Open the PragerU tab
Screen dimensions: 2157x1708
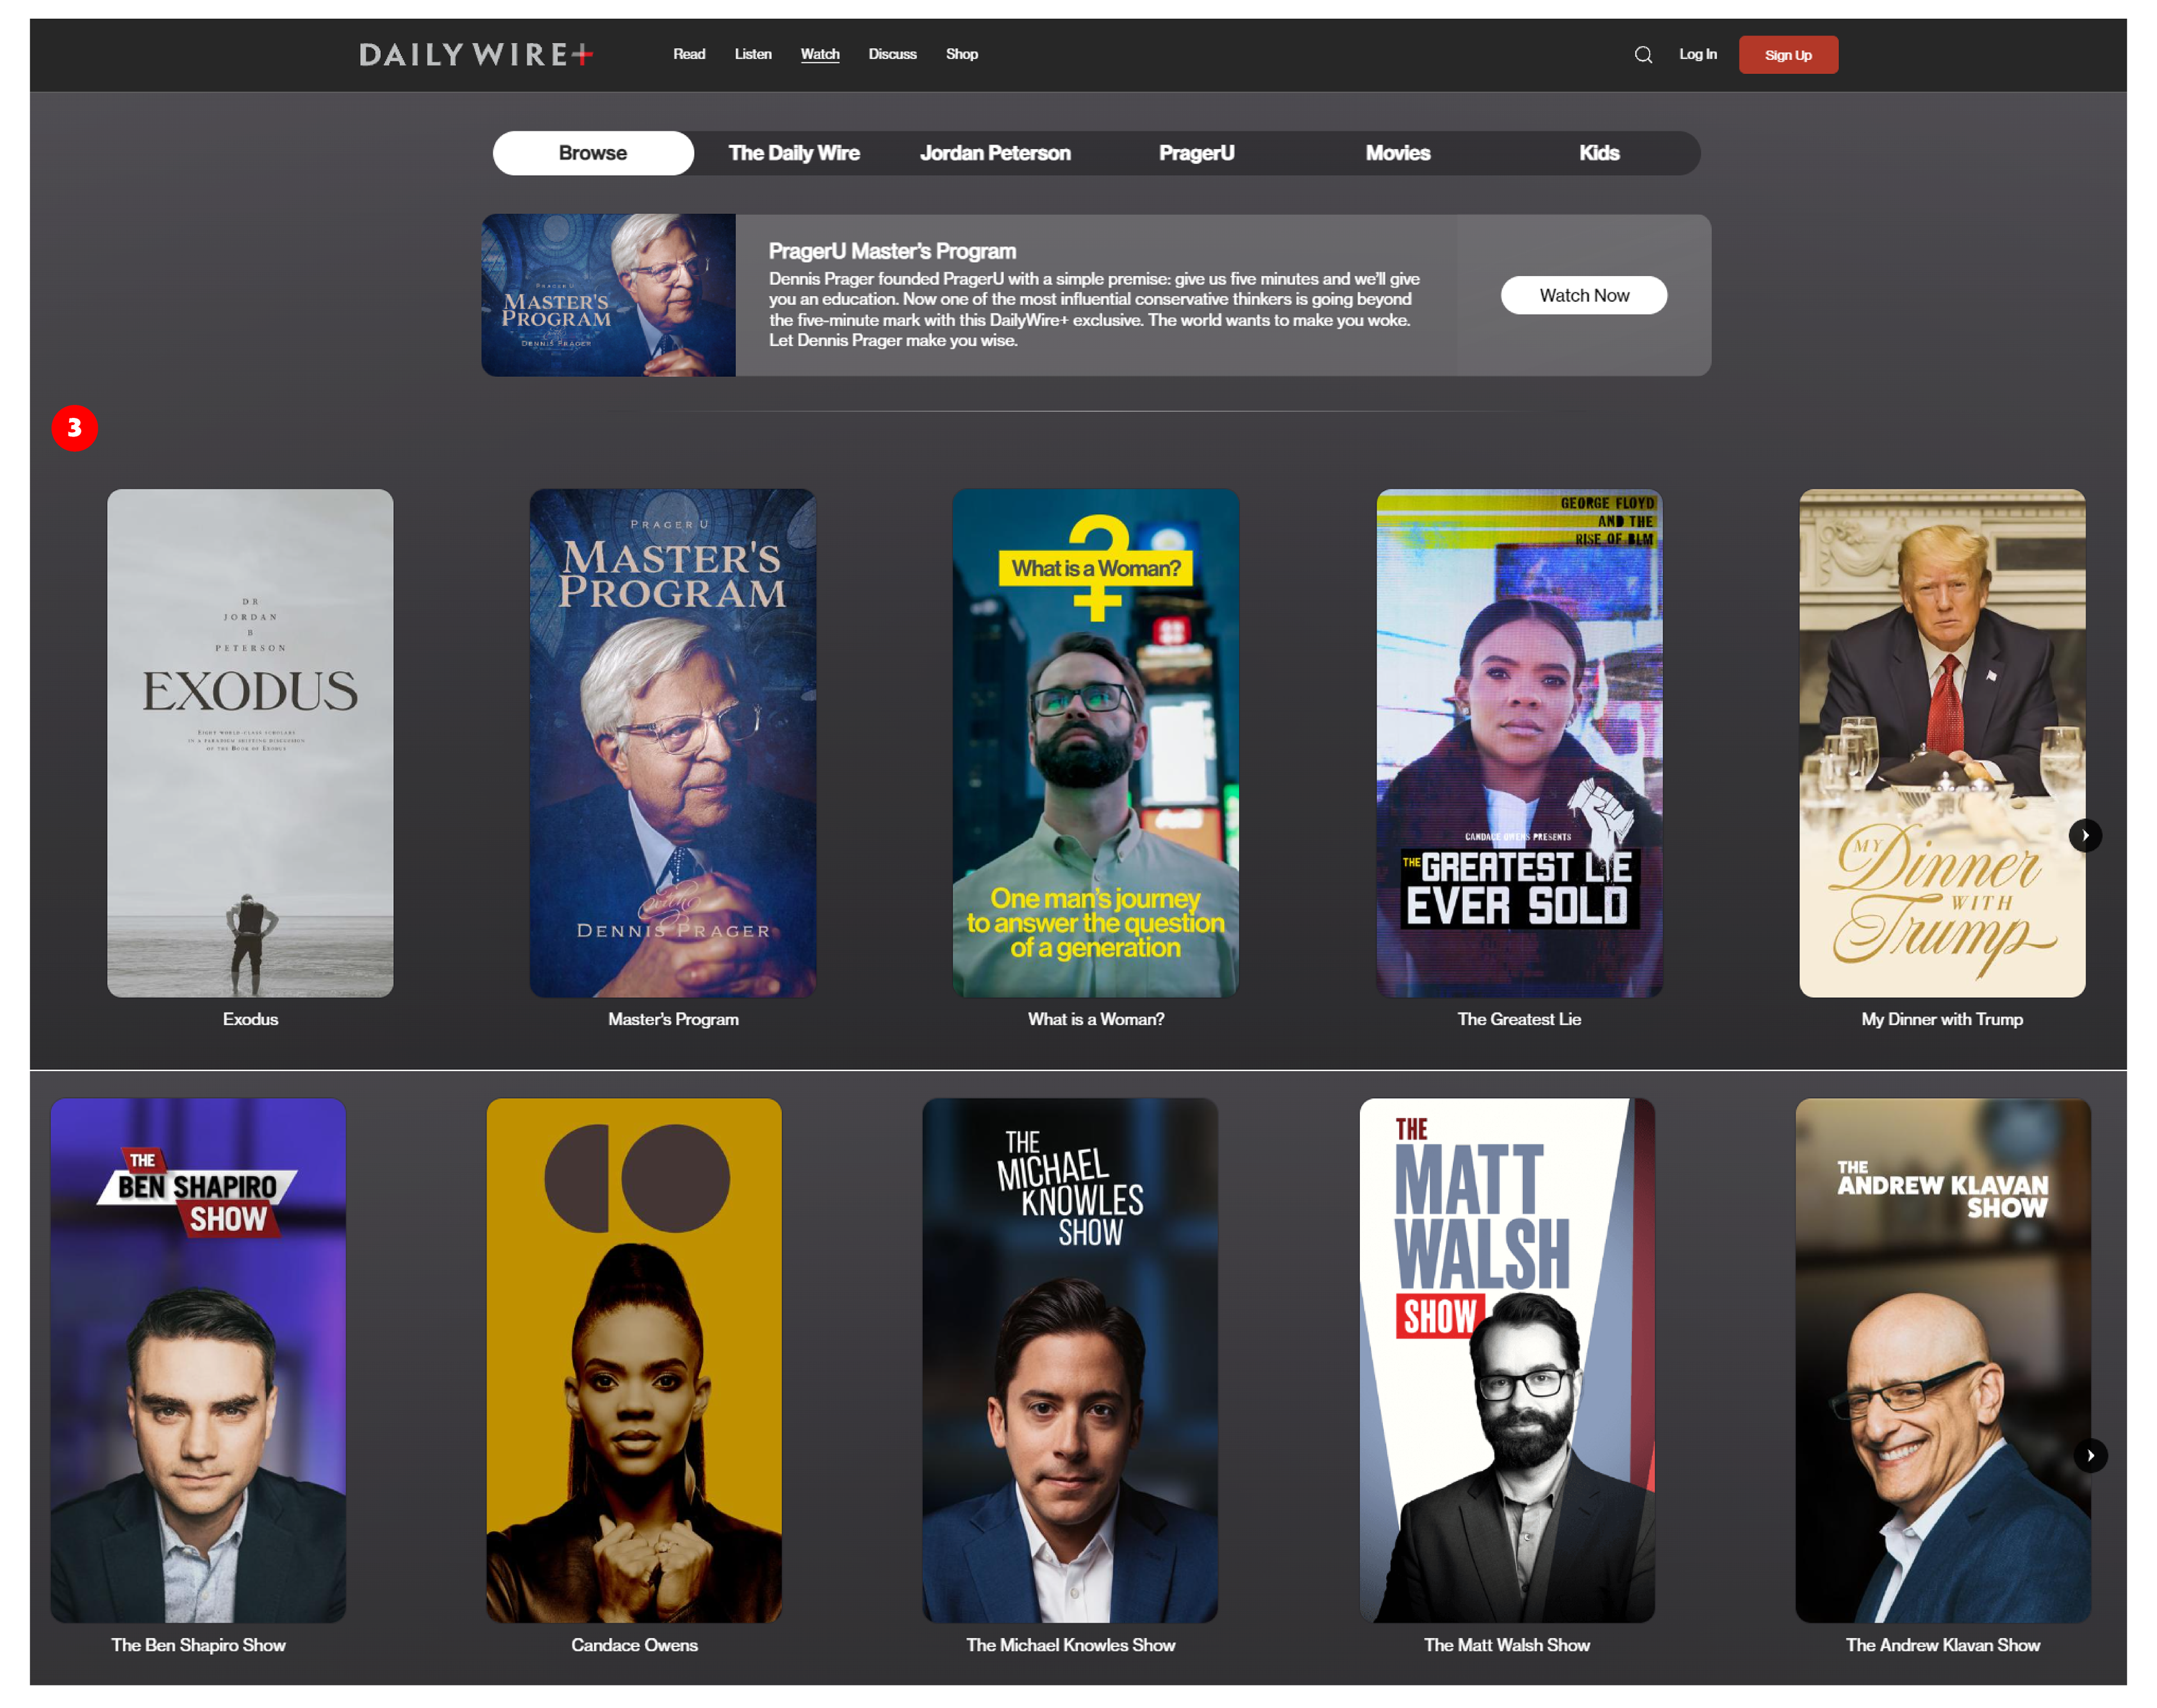[1196, 153]
